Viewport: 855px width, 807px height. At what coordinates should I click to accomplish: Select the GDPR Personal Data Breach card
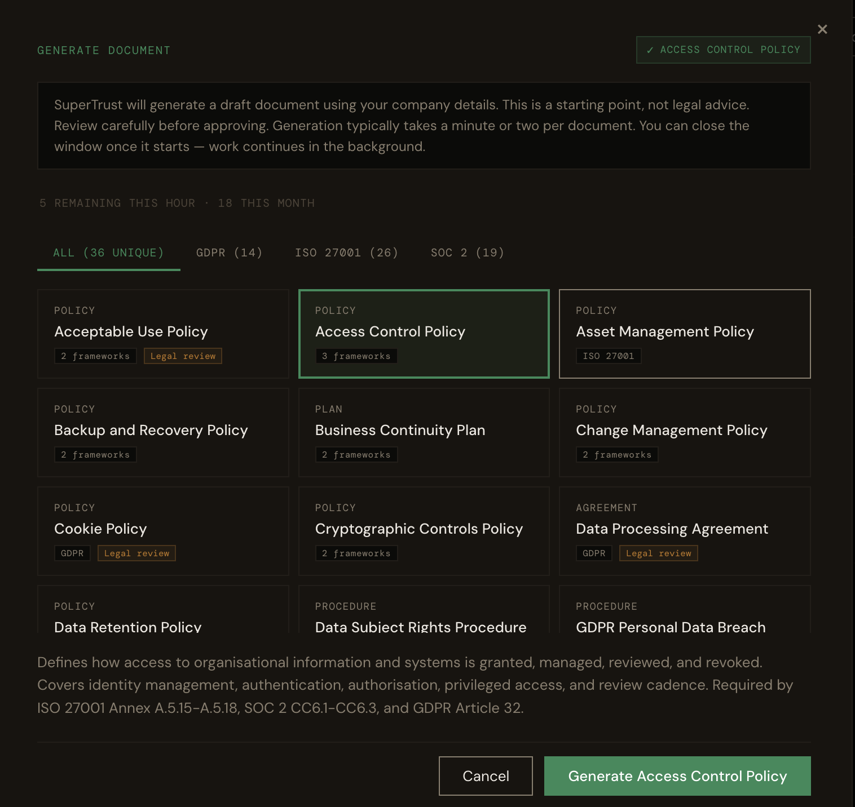[x=685, y=610]
